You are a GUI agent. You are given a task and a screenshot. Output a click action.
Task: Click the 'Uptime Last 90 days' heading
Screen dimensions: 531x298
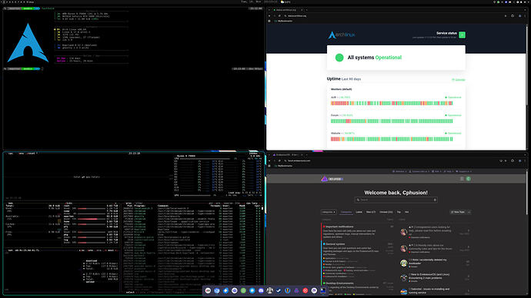click(344, 78)
